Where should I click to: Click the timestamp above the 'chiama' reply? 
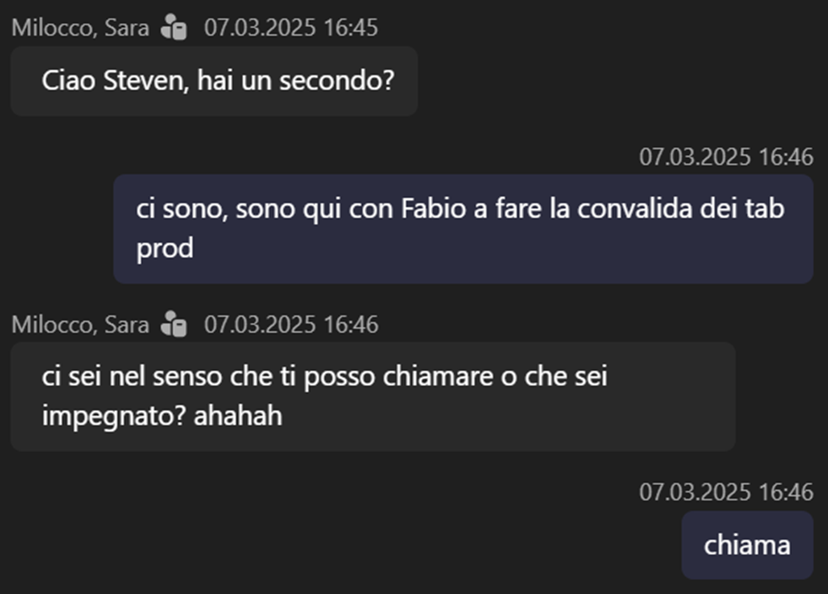pos(726,492)
